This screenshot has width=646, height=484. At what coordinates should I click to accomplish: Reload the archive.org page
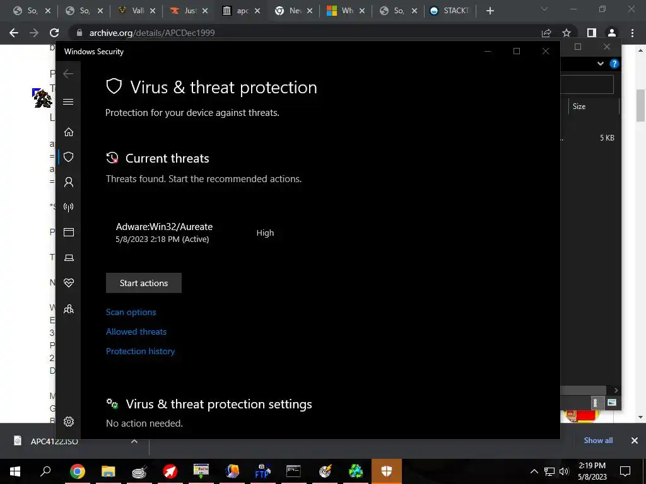click(x=54, y=33)
